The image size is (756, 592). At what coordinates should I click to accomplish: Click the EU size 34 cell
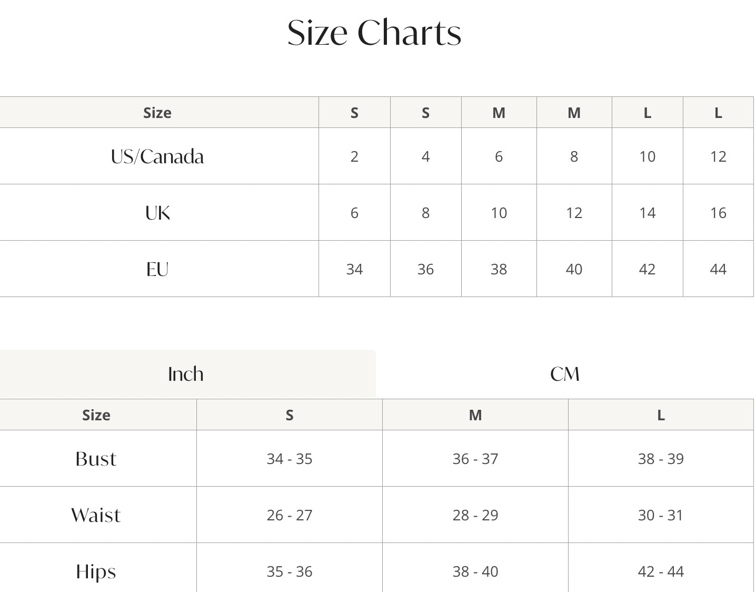coord(354,269)
